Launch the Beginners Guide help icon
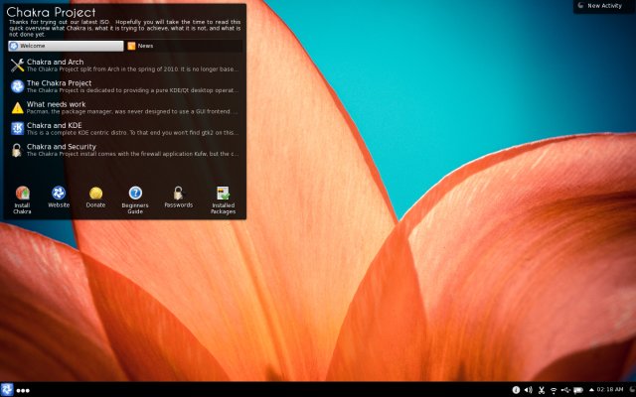This screenshot has width=636, height=397. [135, 193]
